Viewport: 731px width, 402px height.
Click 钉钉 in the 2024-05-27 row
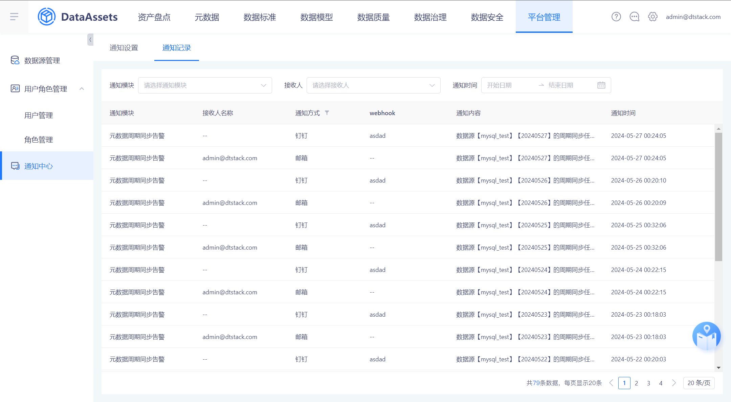[302, 136]
